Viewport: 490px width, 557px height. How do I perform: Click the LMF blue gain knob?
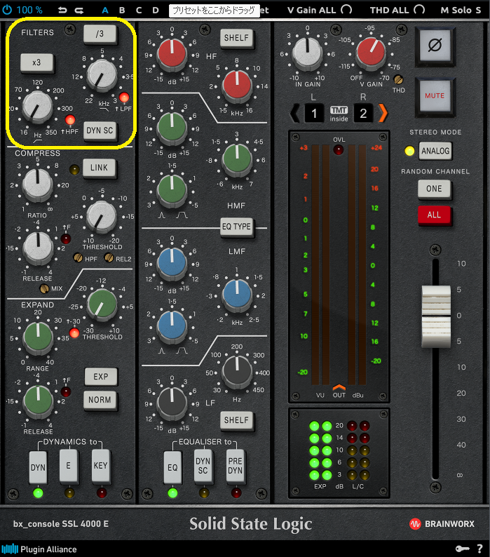point(172,262)
